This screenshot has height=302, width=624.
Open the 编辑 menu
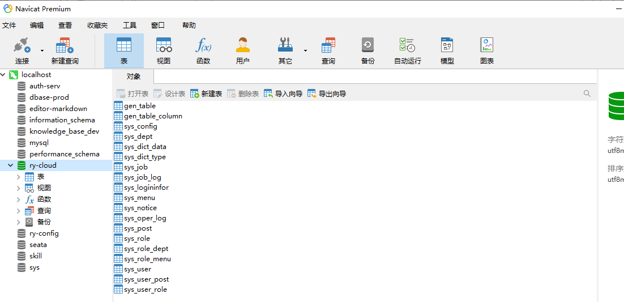pyautogui.click(x=37, y=25)
